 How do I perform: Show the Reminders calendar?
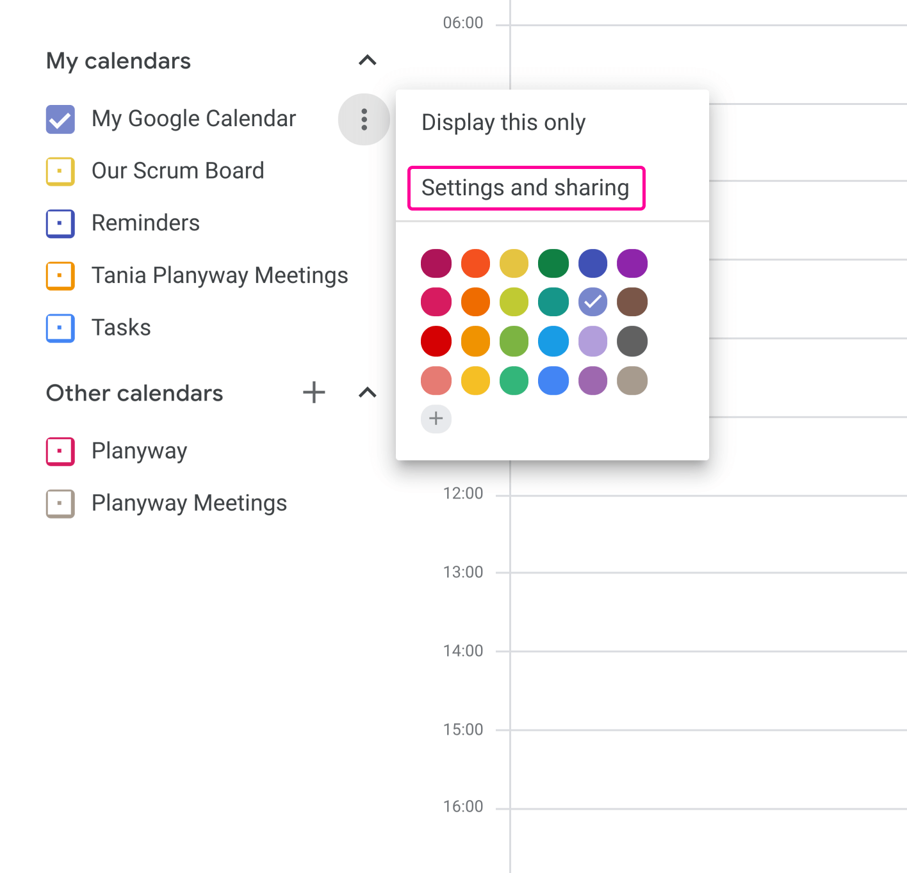pos(60,223)
